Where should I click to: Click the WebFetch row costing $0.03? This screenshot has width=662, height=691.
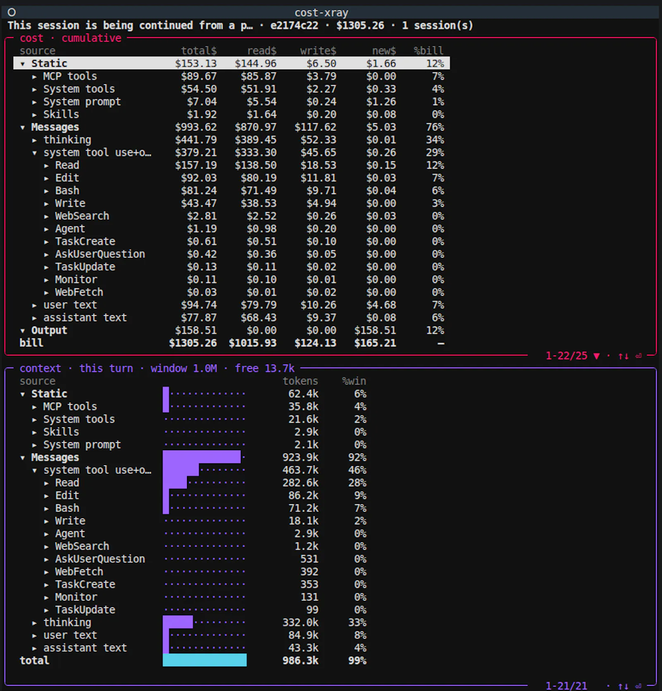point(232,293)
